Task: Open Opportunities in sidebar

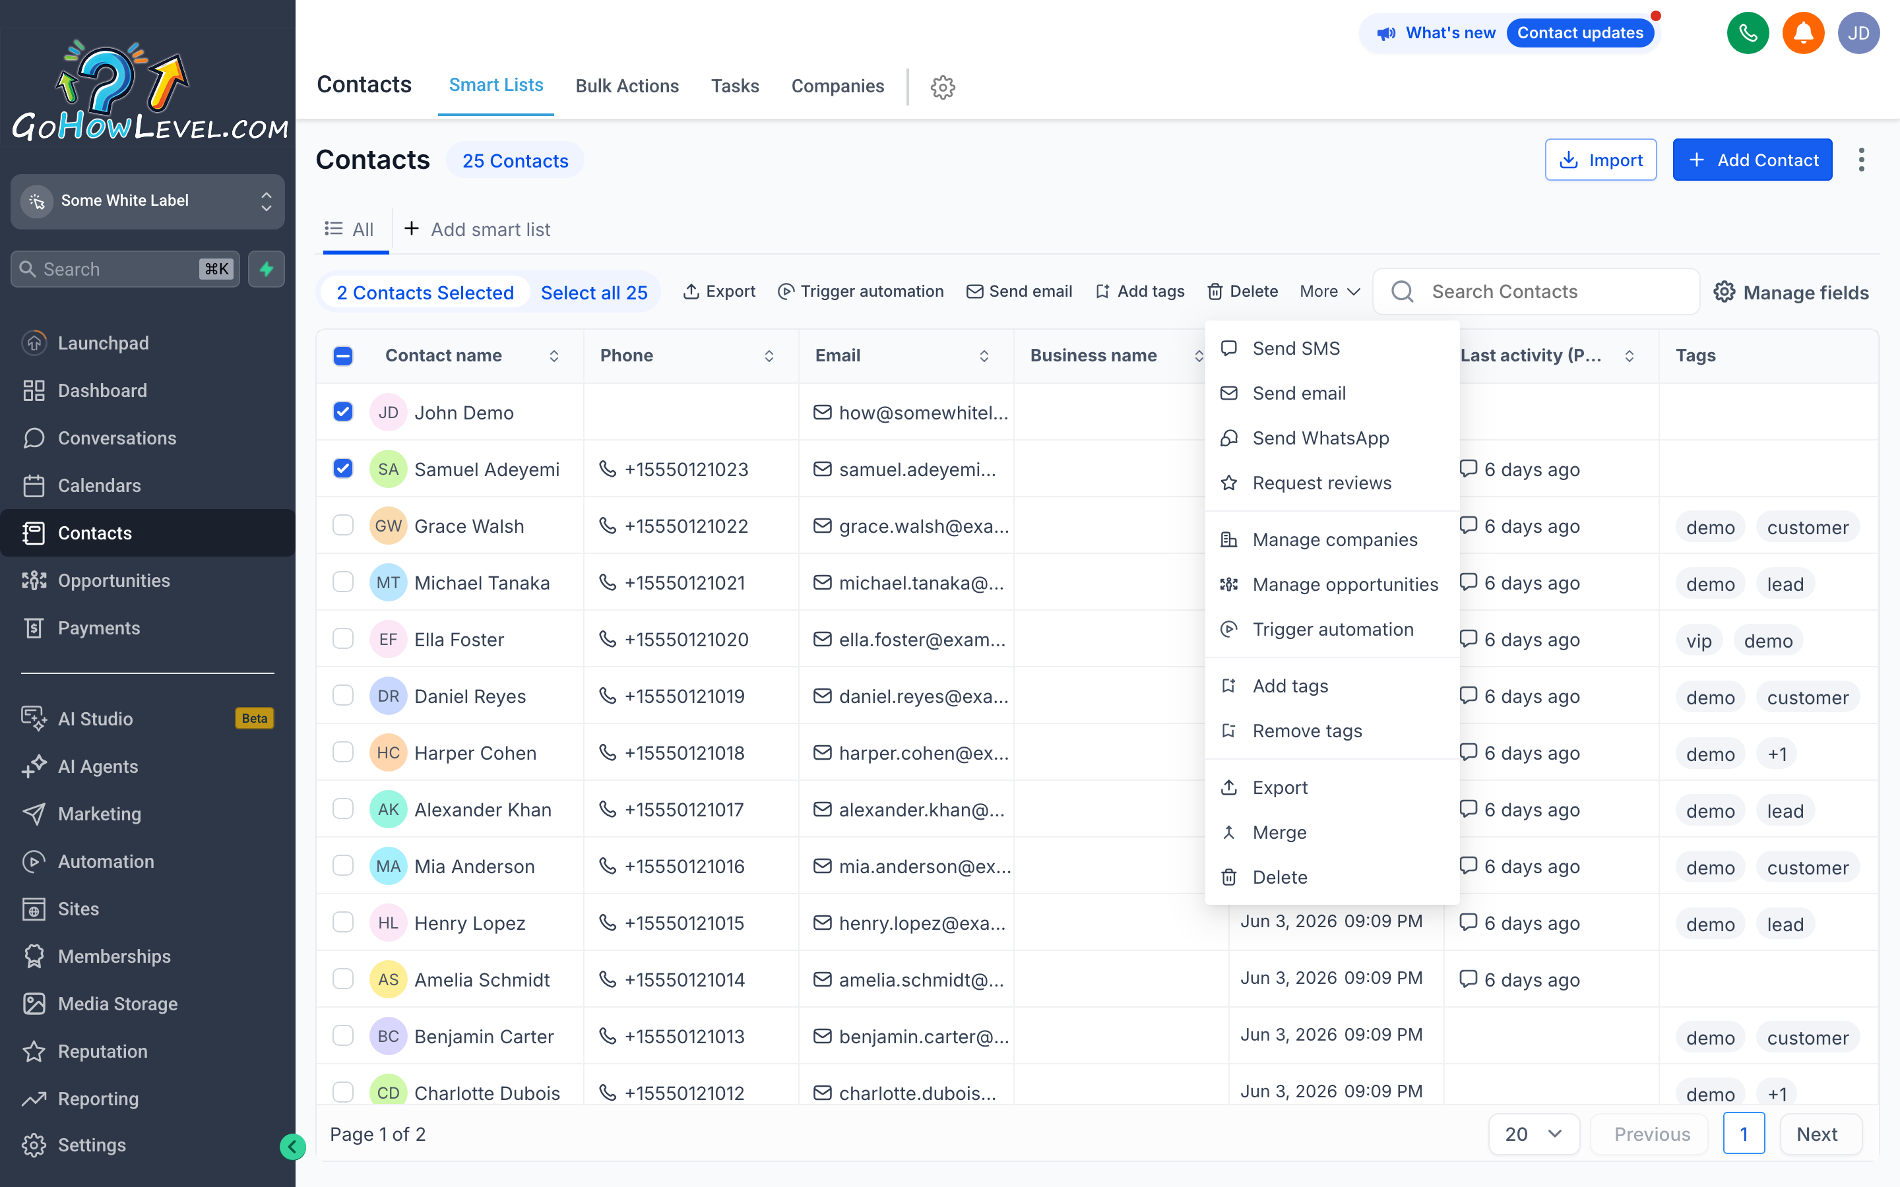Action: pos(148,580)
